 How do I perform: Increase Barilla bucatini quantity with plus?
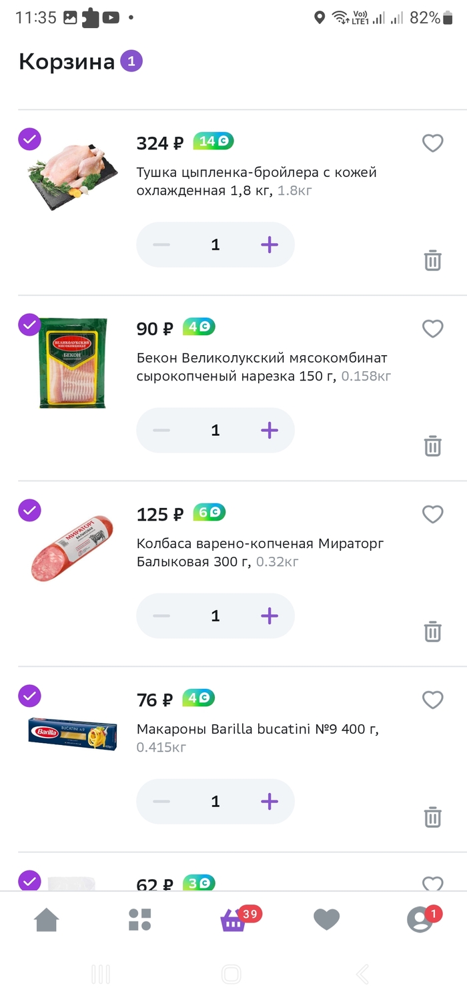click(270, 802)
